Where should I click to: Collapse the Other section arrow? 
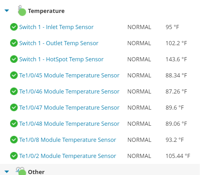coord(7,172)
